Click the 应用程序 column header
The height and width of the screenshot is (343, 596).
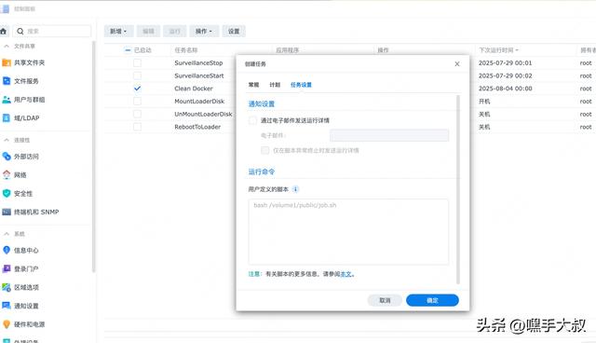288,49
